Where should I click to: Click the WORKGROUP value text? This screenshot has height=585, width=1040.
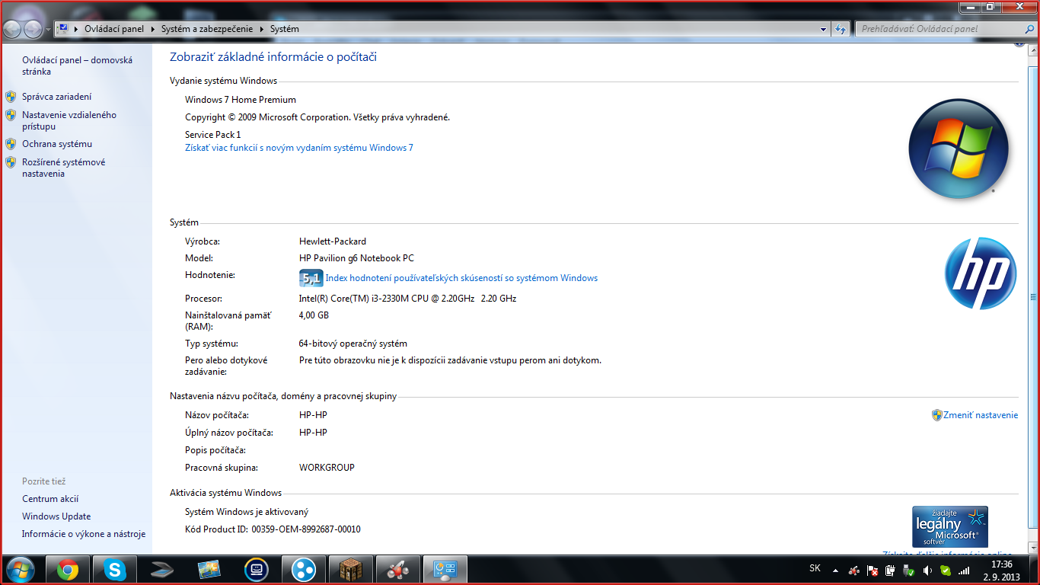(x=327, y=468)
